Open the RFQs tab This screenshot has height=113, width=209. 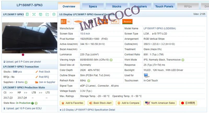pyautogui.click(x=188, y=6)
